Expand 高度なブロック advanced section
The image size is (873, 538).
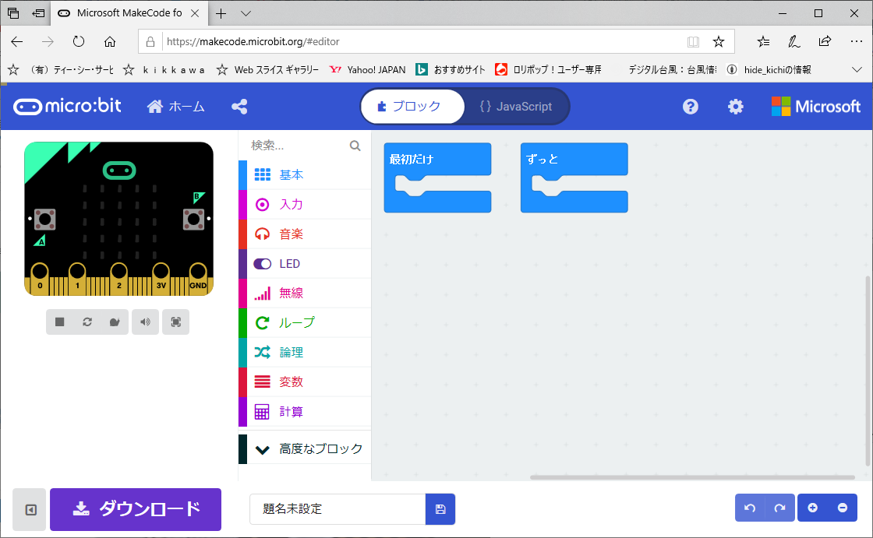coord(305,449)
